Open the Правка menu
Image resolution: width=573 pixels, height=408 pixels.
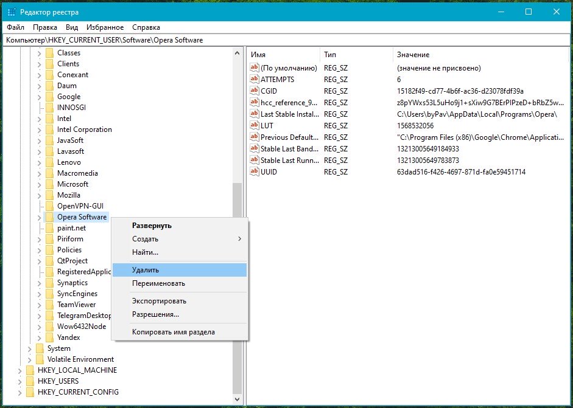click(45, 27)
